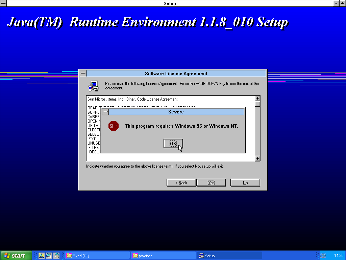Open the Software License Agreement system menu box

(x=83, y=73)
